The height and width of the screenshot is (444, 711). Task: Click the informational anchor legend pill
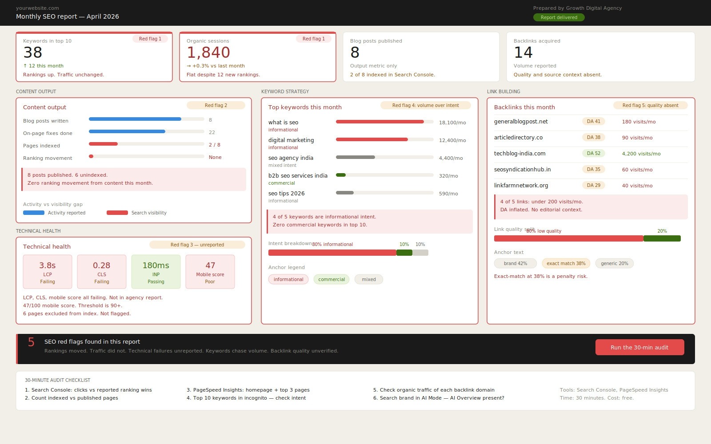coord(288,279)
